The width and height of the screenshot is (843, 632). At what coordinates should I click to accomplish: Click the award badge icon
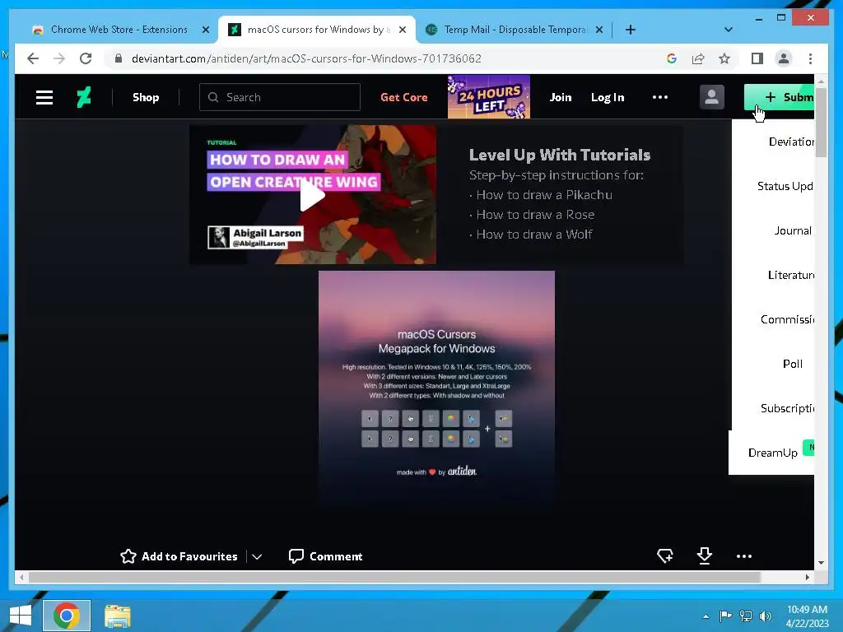pyautogui.click(x=665, y=555)
